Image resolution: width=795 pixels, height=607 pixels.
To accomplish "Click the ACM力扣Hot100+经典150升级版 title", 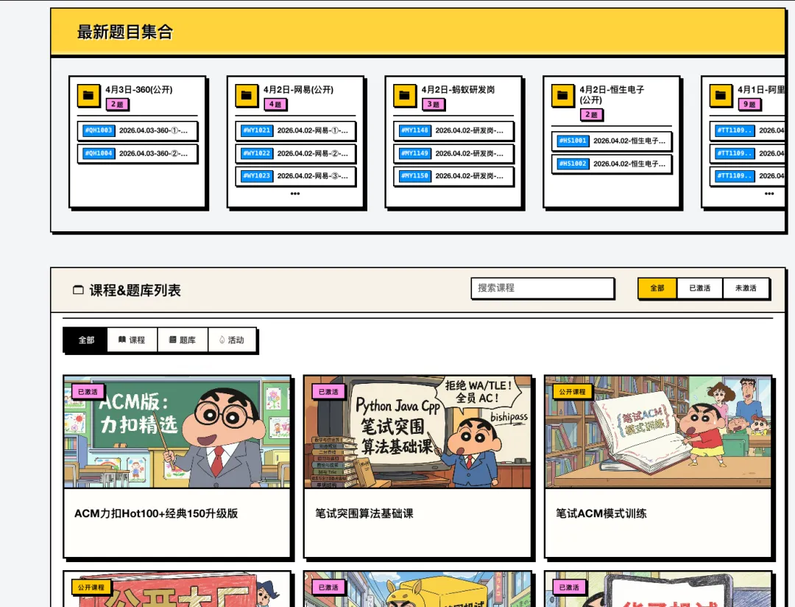I will click(x=156, y=513).
